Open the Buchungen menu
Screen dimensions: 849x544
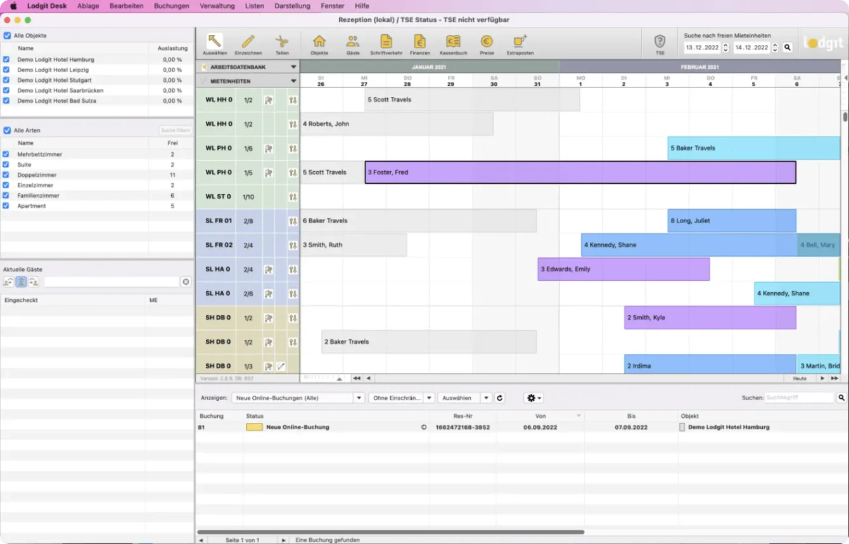point(172,6)
